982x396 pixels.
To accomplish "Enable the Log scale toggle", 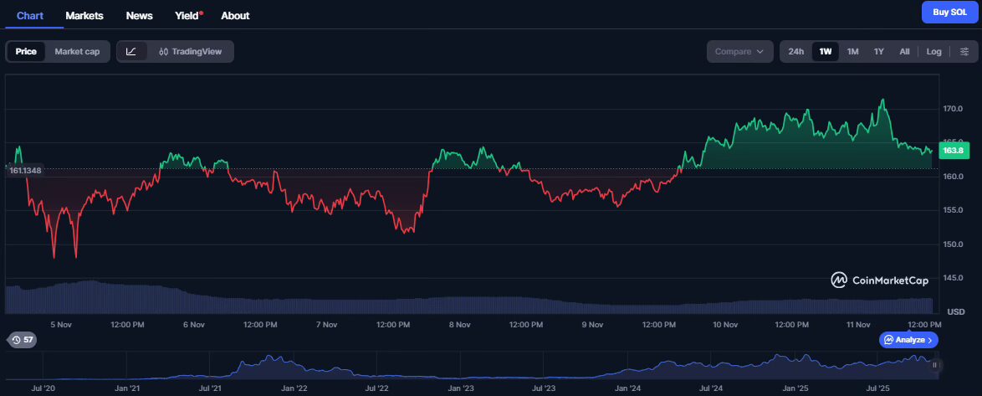I will pos(933,52).
